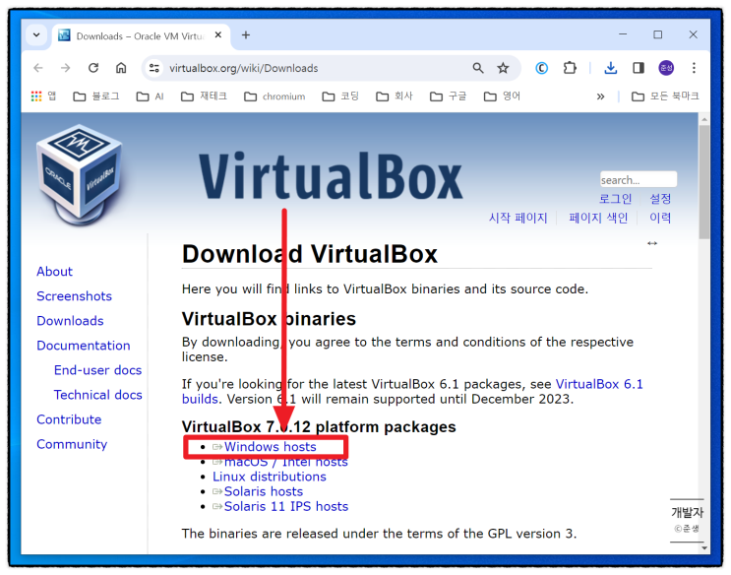Open Downloads in the sidebar
731x575 pixels.
(x=70, y=321)
